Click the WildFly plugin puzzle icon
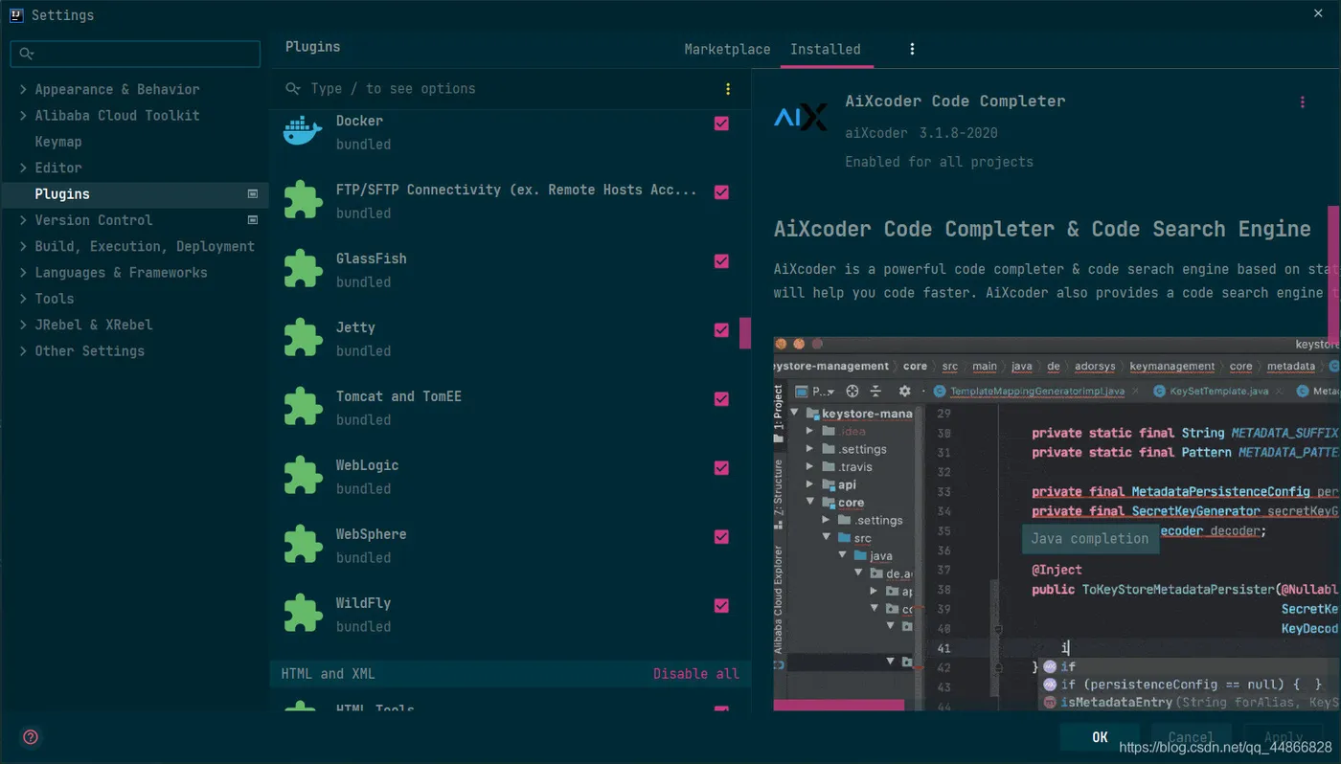1341x764 pixels. pyautogui.click(x=303, y=614)
